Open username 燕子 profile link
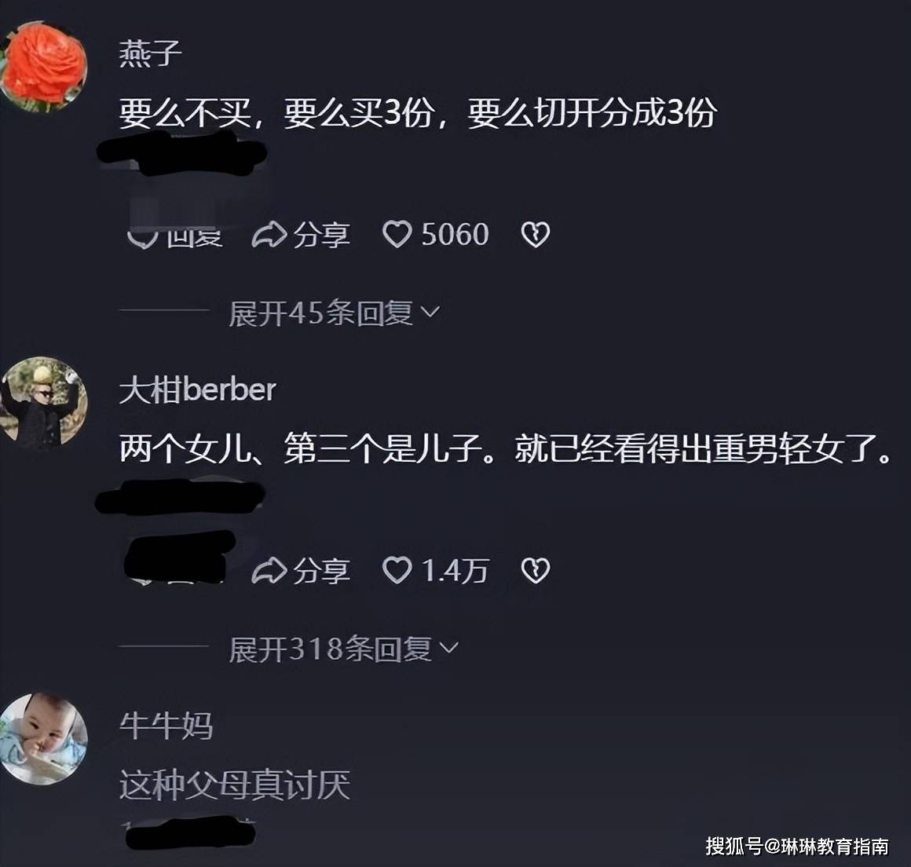911x867 pixels. (151, 53)
